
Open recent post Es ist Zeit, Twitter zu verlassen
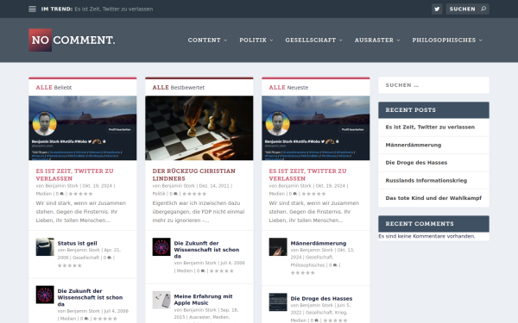(430, 127)
